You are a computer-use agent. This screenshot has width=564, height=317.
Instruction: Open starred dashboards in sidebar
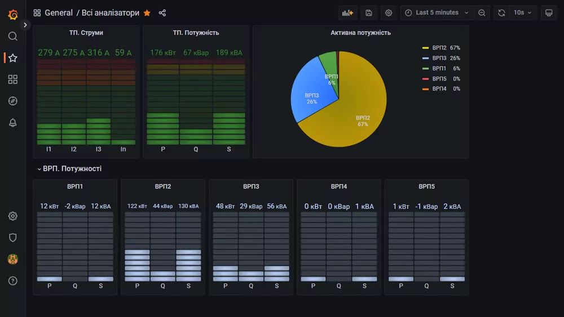13,58
